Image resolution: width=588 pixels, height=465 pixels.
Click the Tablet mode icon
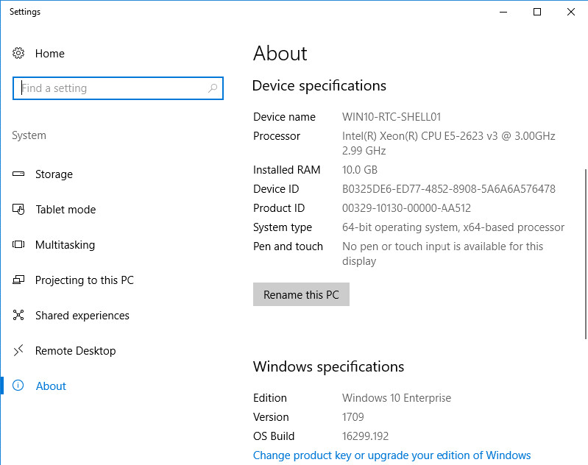click(x=19, y=210)
